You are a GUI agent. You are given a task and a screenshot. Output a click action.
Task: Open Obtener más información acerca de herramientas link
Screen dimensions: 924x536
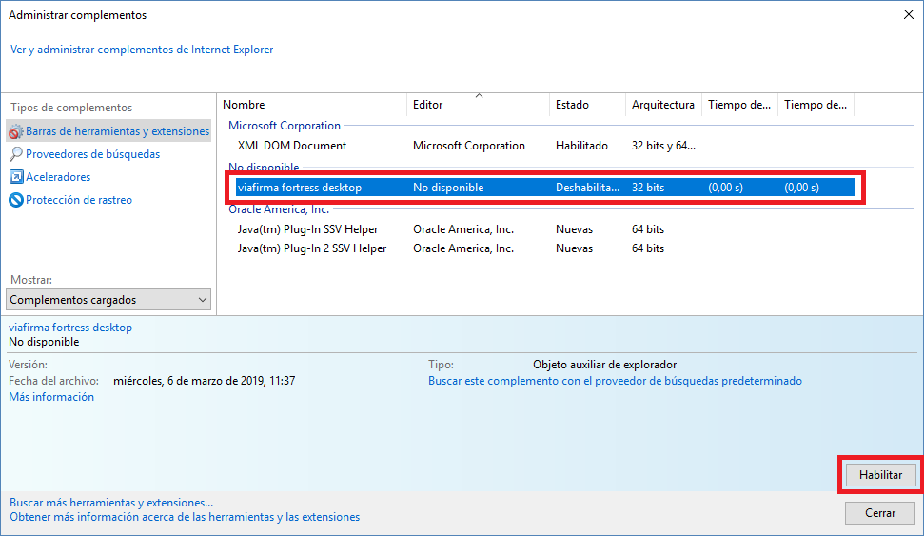point(185,517)
